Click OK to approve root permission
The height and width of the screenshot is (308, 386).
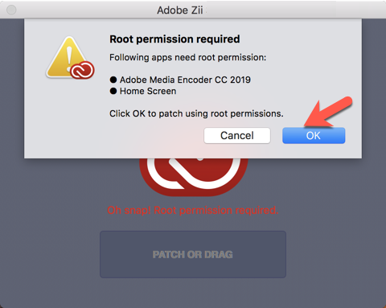(x=314, y=136)
